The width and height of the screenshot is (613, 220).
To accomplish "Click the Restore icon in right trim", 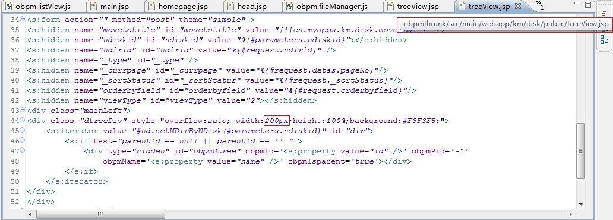I will [x=604, y=13].
